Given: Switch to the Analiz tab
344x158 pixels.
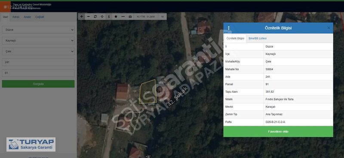Looking at the screenshot, I should tap(27, 17).
